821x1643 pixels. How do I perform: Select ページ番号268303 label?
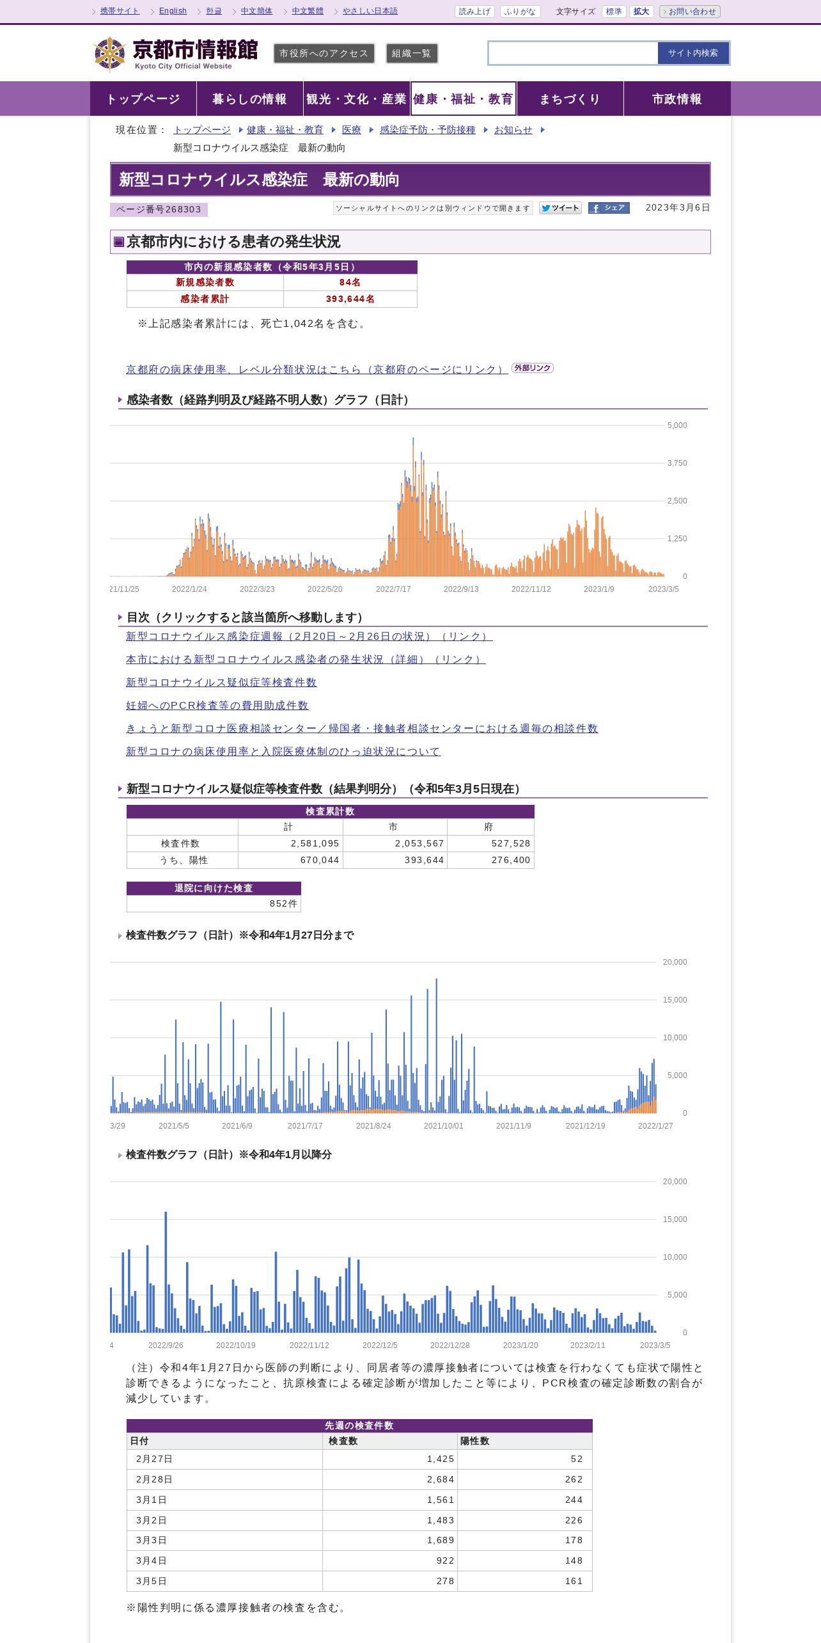coord(159,210)
